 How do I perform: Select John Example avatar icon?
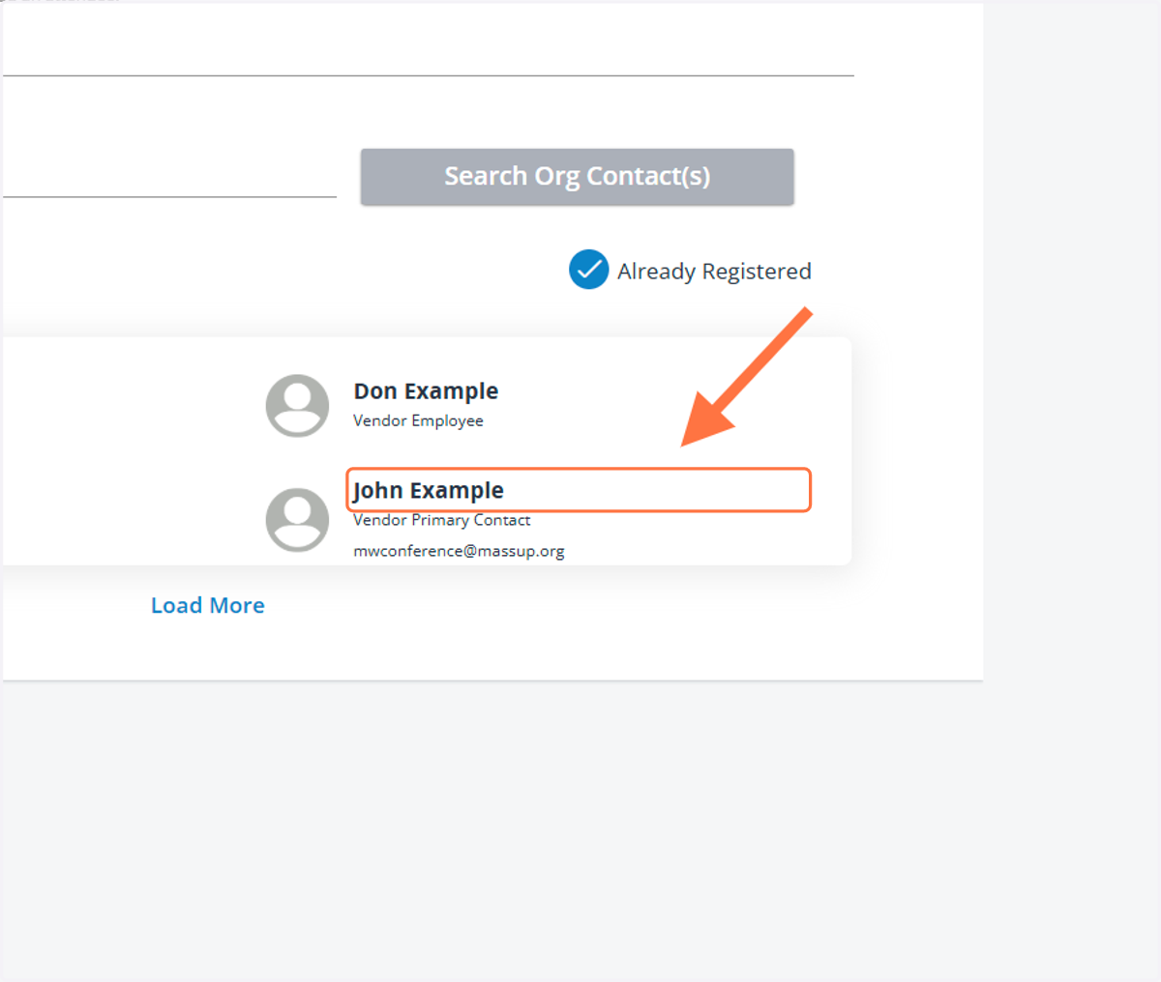tap(297, 520)
